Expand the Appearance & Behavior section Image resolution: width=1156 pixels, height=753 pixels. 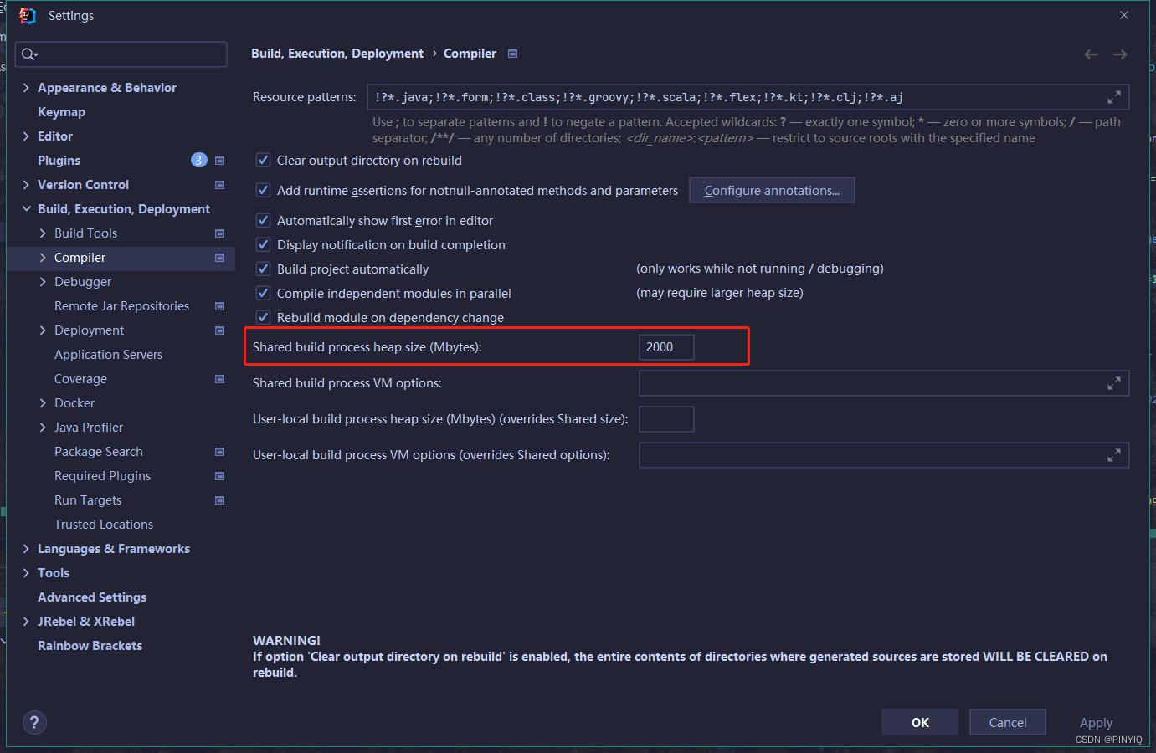[25, 87]
